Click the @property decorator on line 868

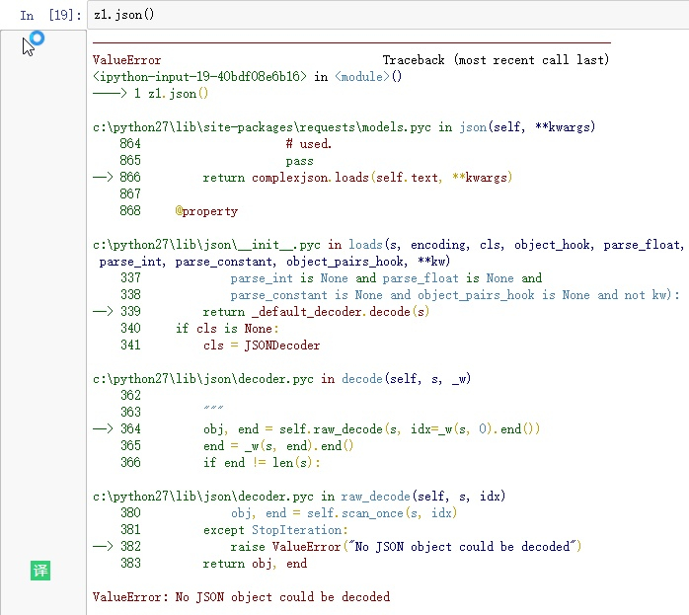coord(206,211)
